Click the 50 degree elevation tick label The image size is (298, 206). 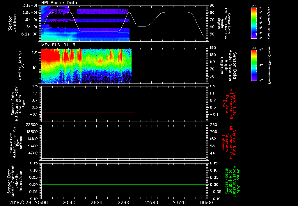212,34
